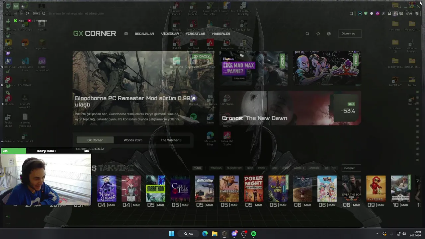The height and width of the screenshot is (239, 425).
Task: Toggle the VPN badge in the address bar
Action: tap(36, 14)
